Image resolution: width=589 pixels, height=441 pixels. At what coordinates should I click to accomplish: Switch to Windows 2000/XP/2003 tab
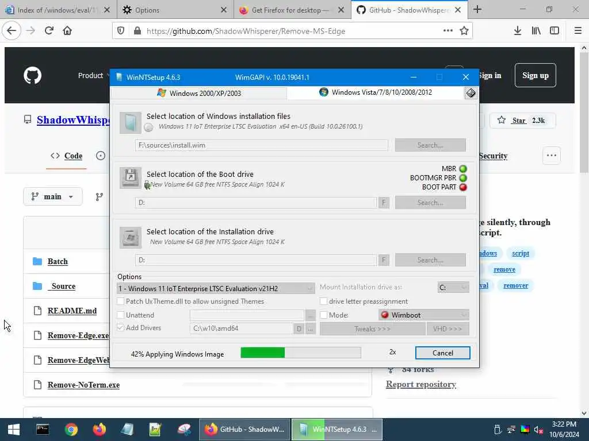[x=199, y=93]
